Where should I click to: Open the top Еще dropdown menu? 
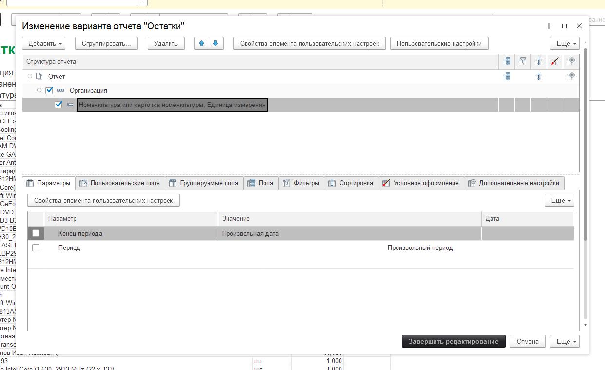565,43
